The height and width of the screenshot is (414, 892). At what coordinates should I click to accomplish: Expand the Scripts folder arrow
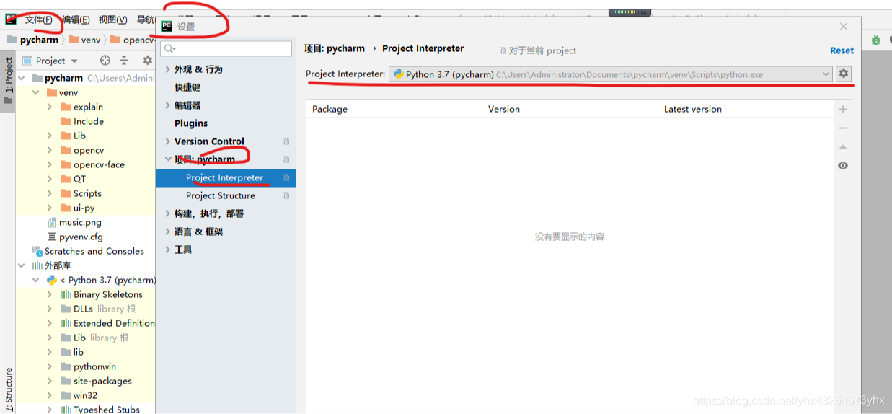click(x=50, y=193)
